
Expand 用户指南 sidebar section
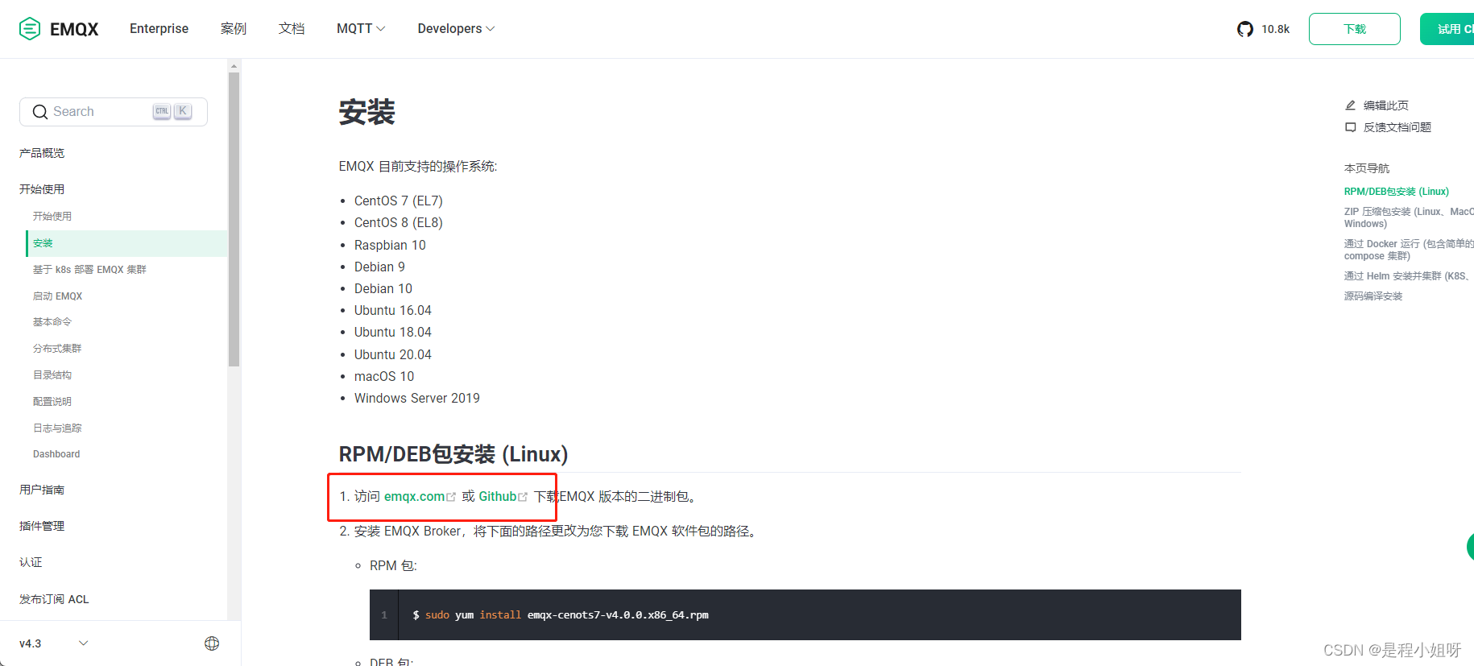tap(42, 490)
